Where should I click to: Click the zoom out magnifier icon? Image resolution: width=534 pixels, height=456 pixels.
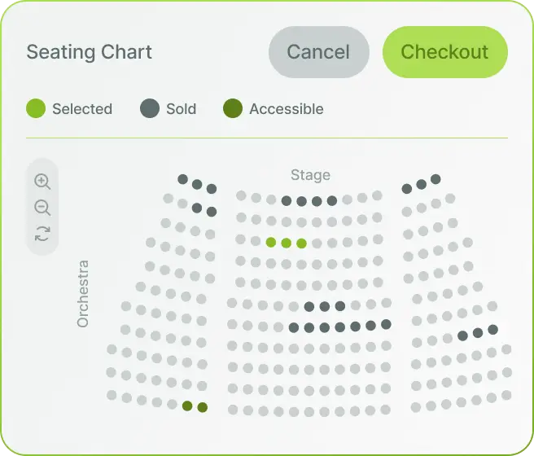[42, 208]
